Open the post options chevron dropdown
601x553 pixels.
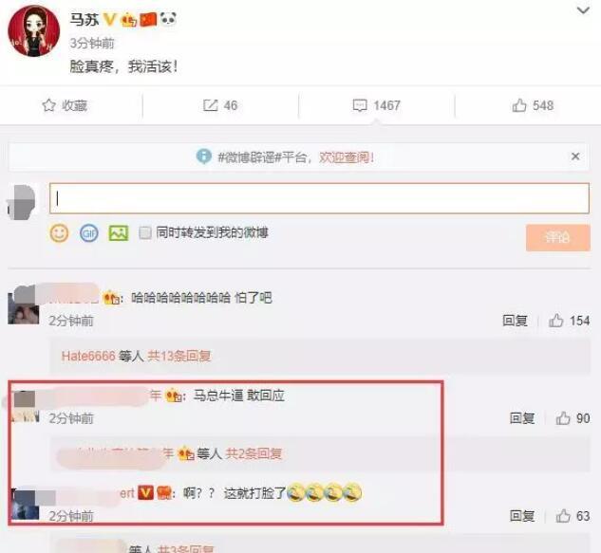tap(583, 10)
